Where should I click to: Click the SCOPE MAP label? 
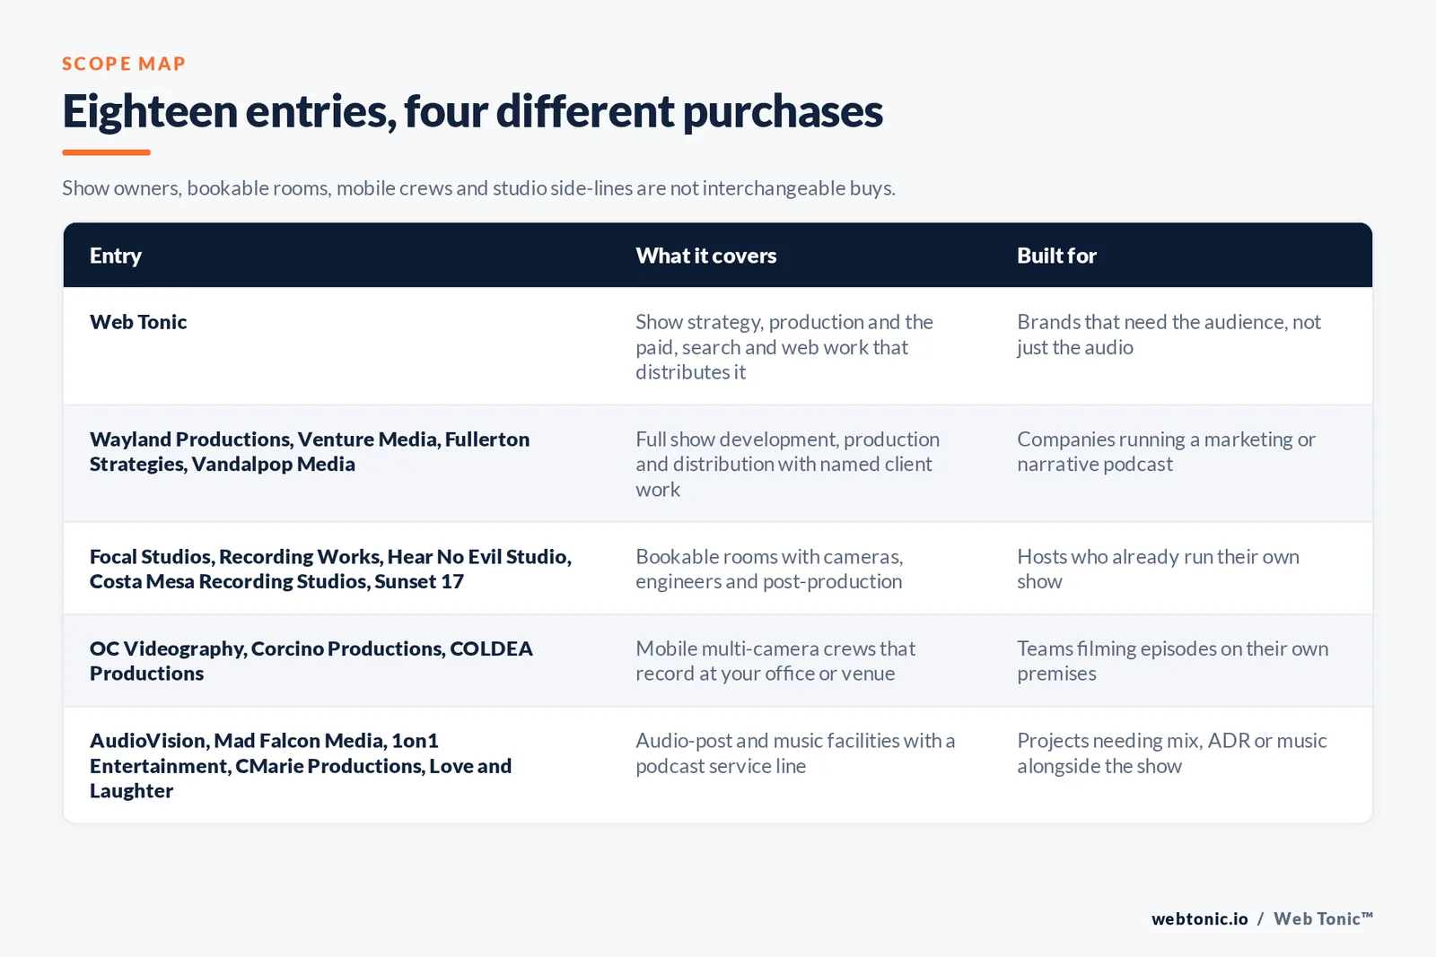click(x=124, y=64)
